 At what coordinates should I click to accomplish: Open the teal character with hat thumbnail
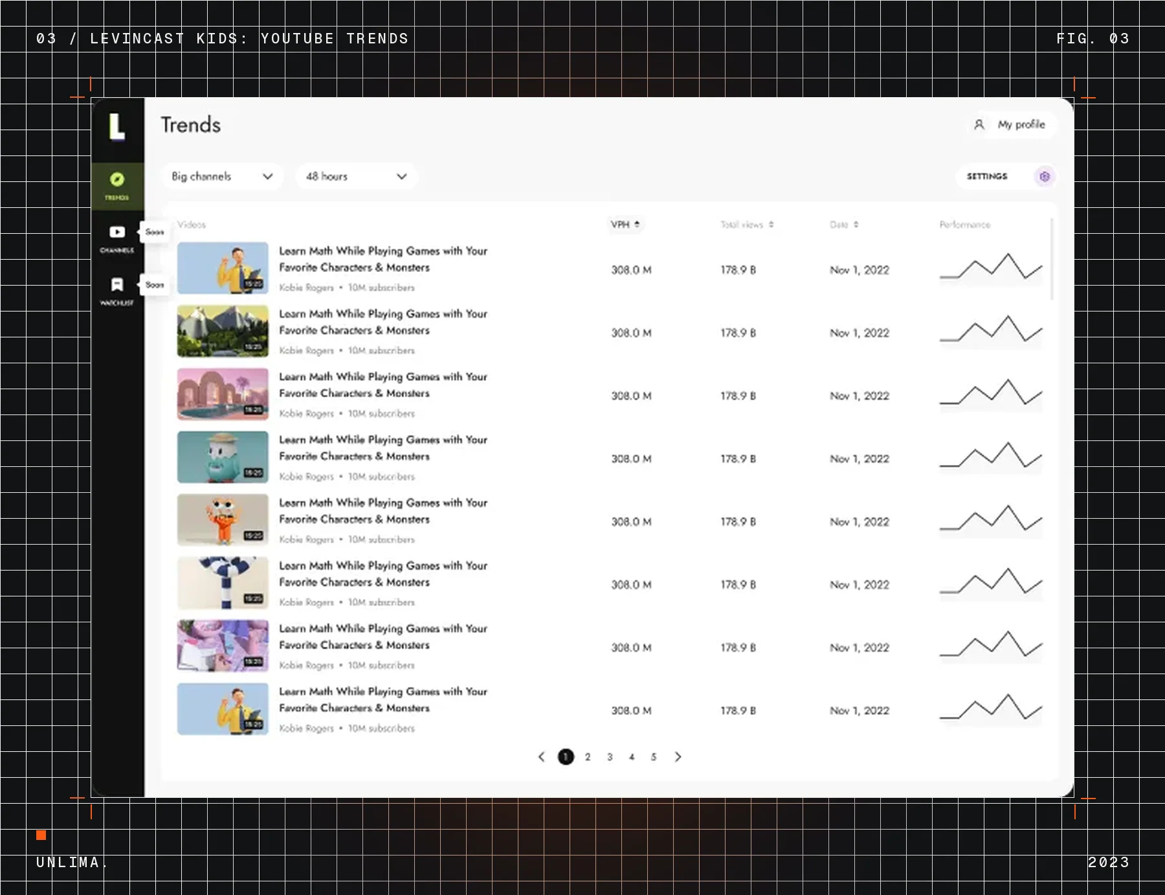223,457
